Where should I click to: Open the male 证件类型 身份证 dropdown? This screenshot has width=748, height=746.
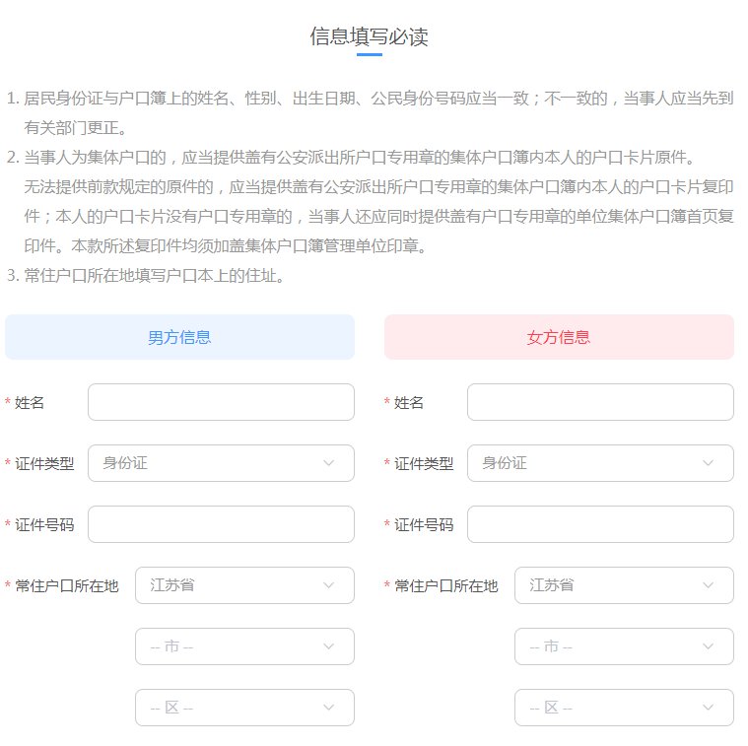point(221,463)
